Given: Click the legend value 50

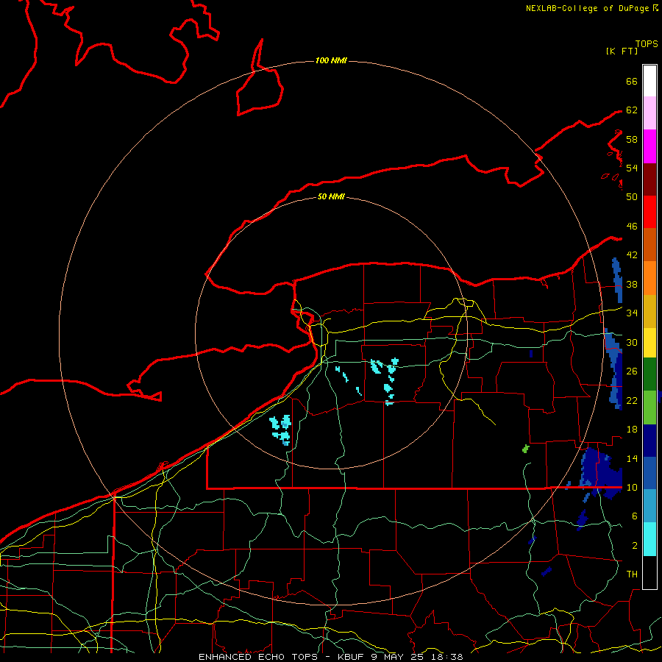Looking at the screenshot, I should click(x=632, y=196).
